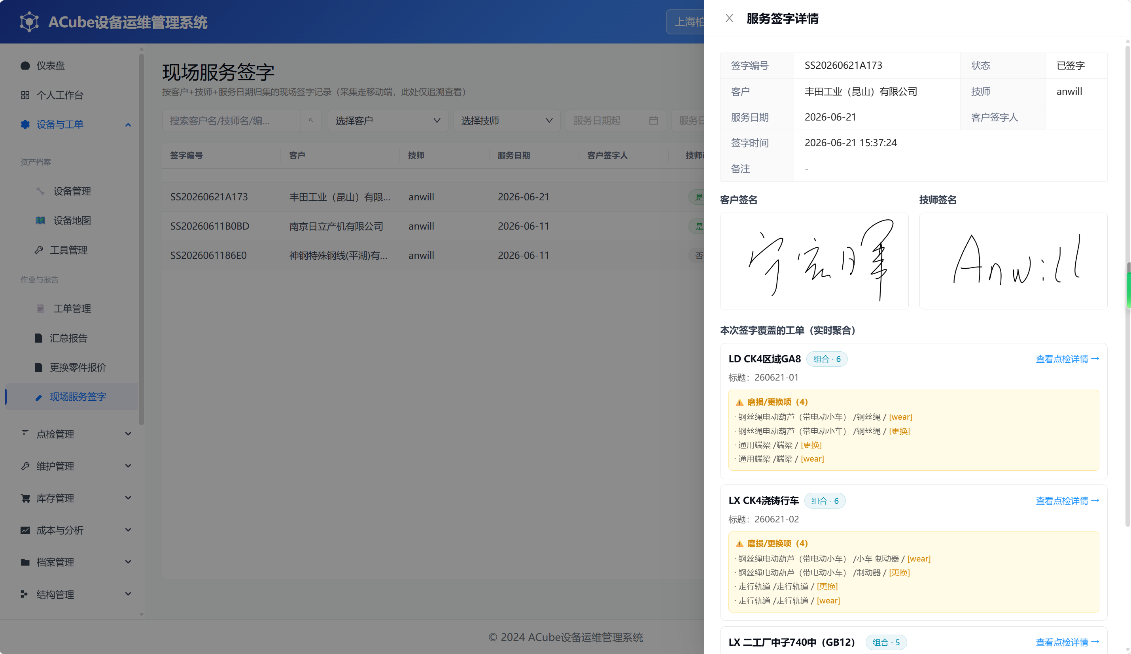This screenshot has width=1131, height=654.
Task: Go to 汇总报告 page
Action: click(72, 338)
